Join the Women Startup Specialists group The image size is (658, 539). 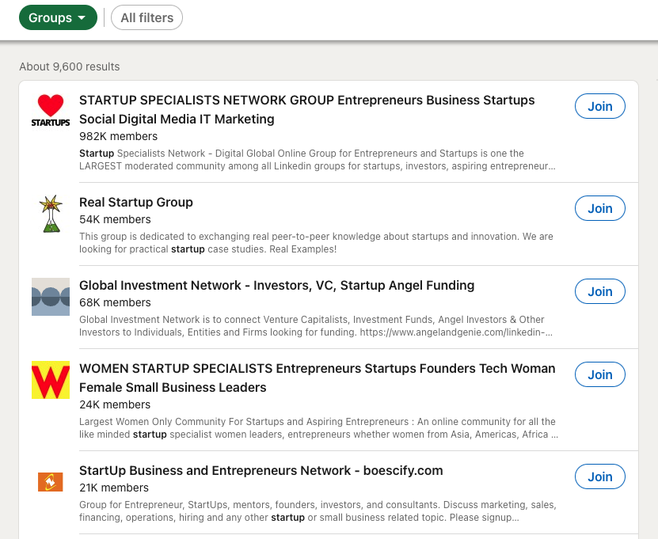599,374
